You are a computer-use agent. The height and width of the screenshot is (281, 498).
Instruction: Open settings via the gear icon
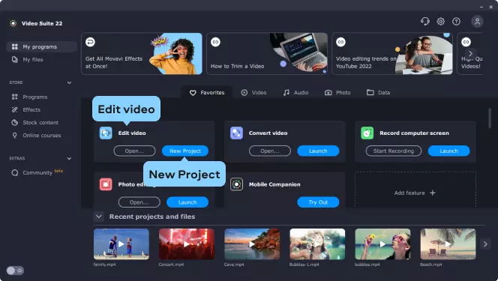(x=440, y=21)
